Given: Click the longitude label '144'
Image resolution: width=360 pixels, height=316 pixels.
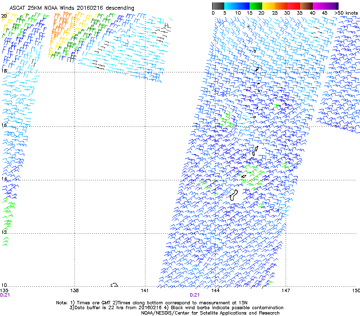Looking at the screenshot, I should (216, 291).
